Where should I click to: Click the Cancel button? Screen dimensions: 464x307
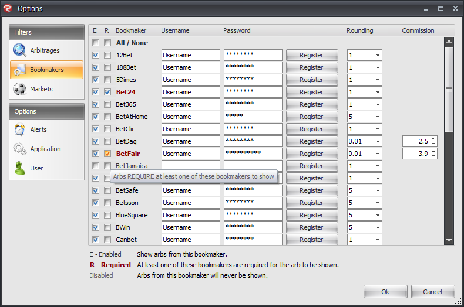tap(433, 292)
